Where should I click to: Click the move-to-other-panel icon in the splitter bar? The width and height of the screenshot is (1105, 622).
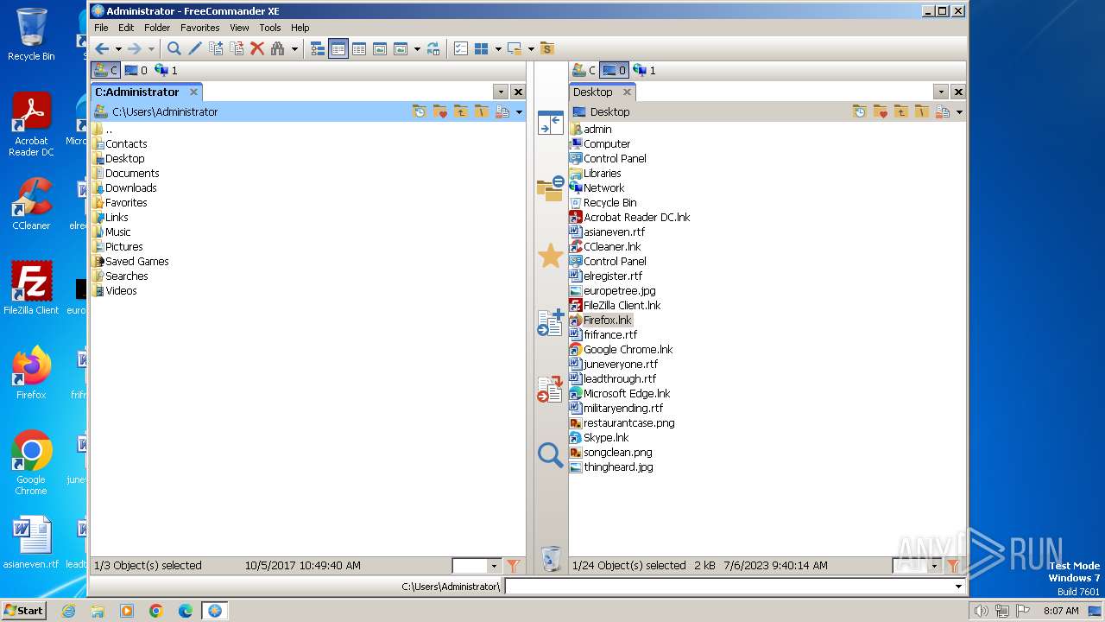coord(550,389)
